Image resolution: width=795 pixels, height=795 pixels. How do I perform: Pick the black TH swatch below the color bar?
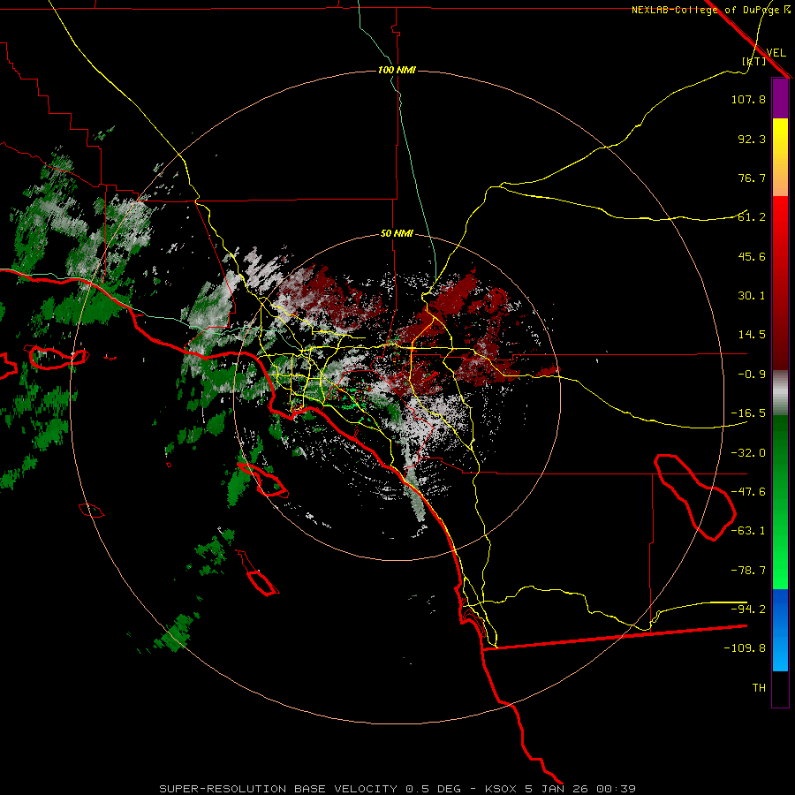click(x=780, y=689)
